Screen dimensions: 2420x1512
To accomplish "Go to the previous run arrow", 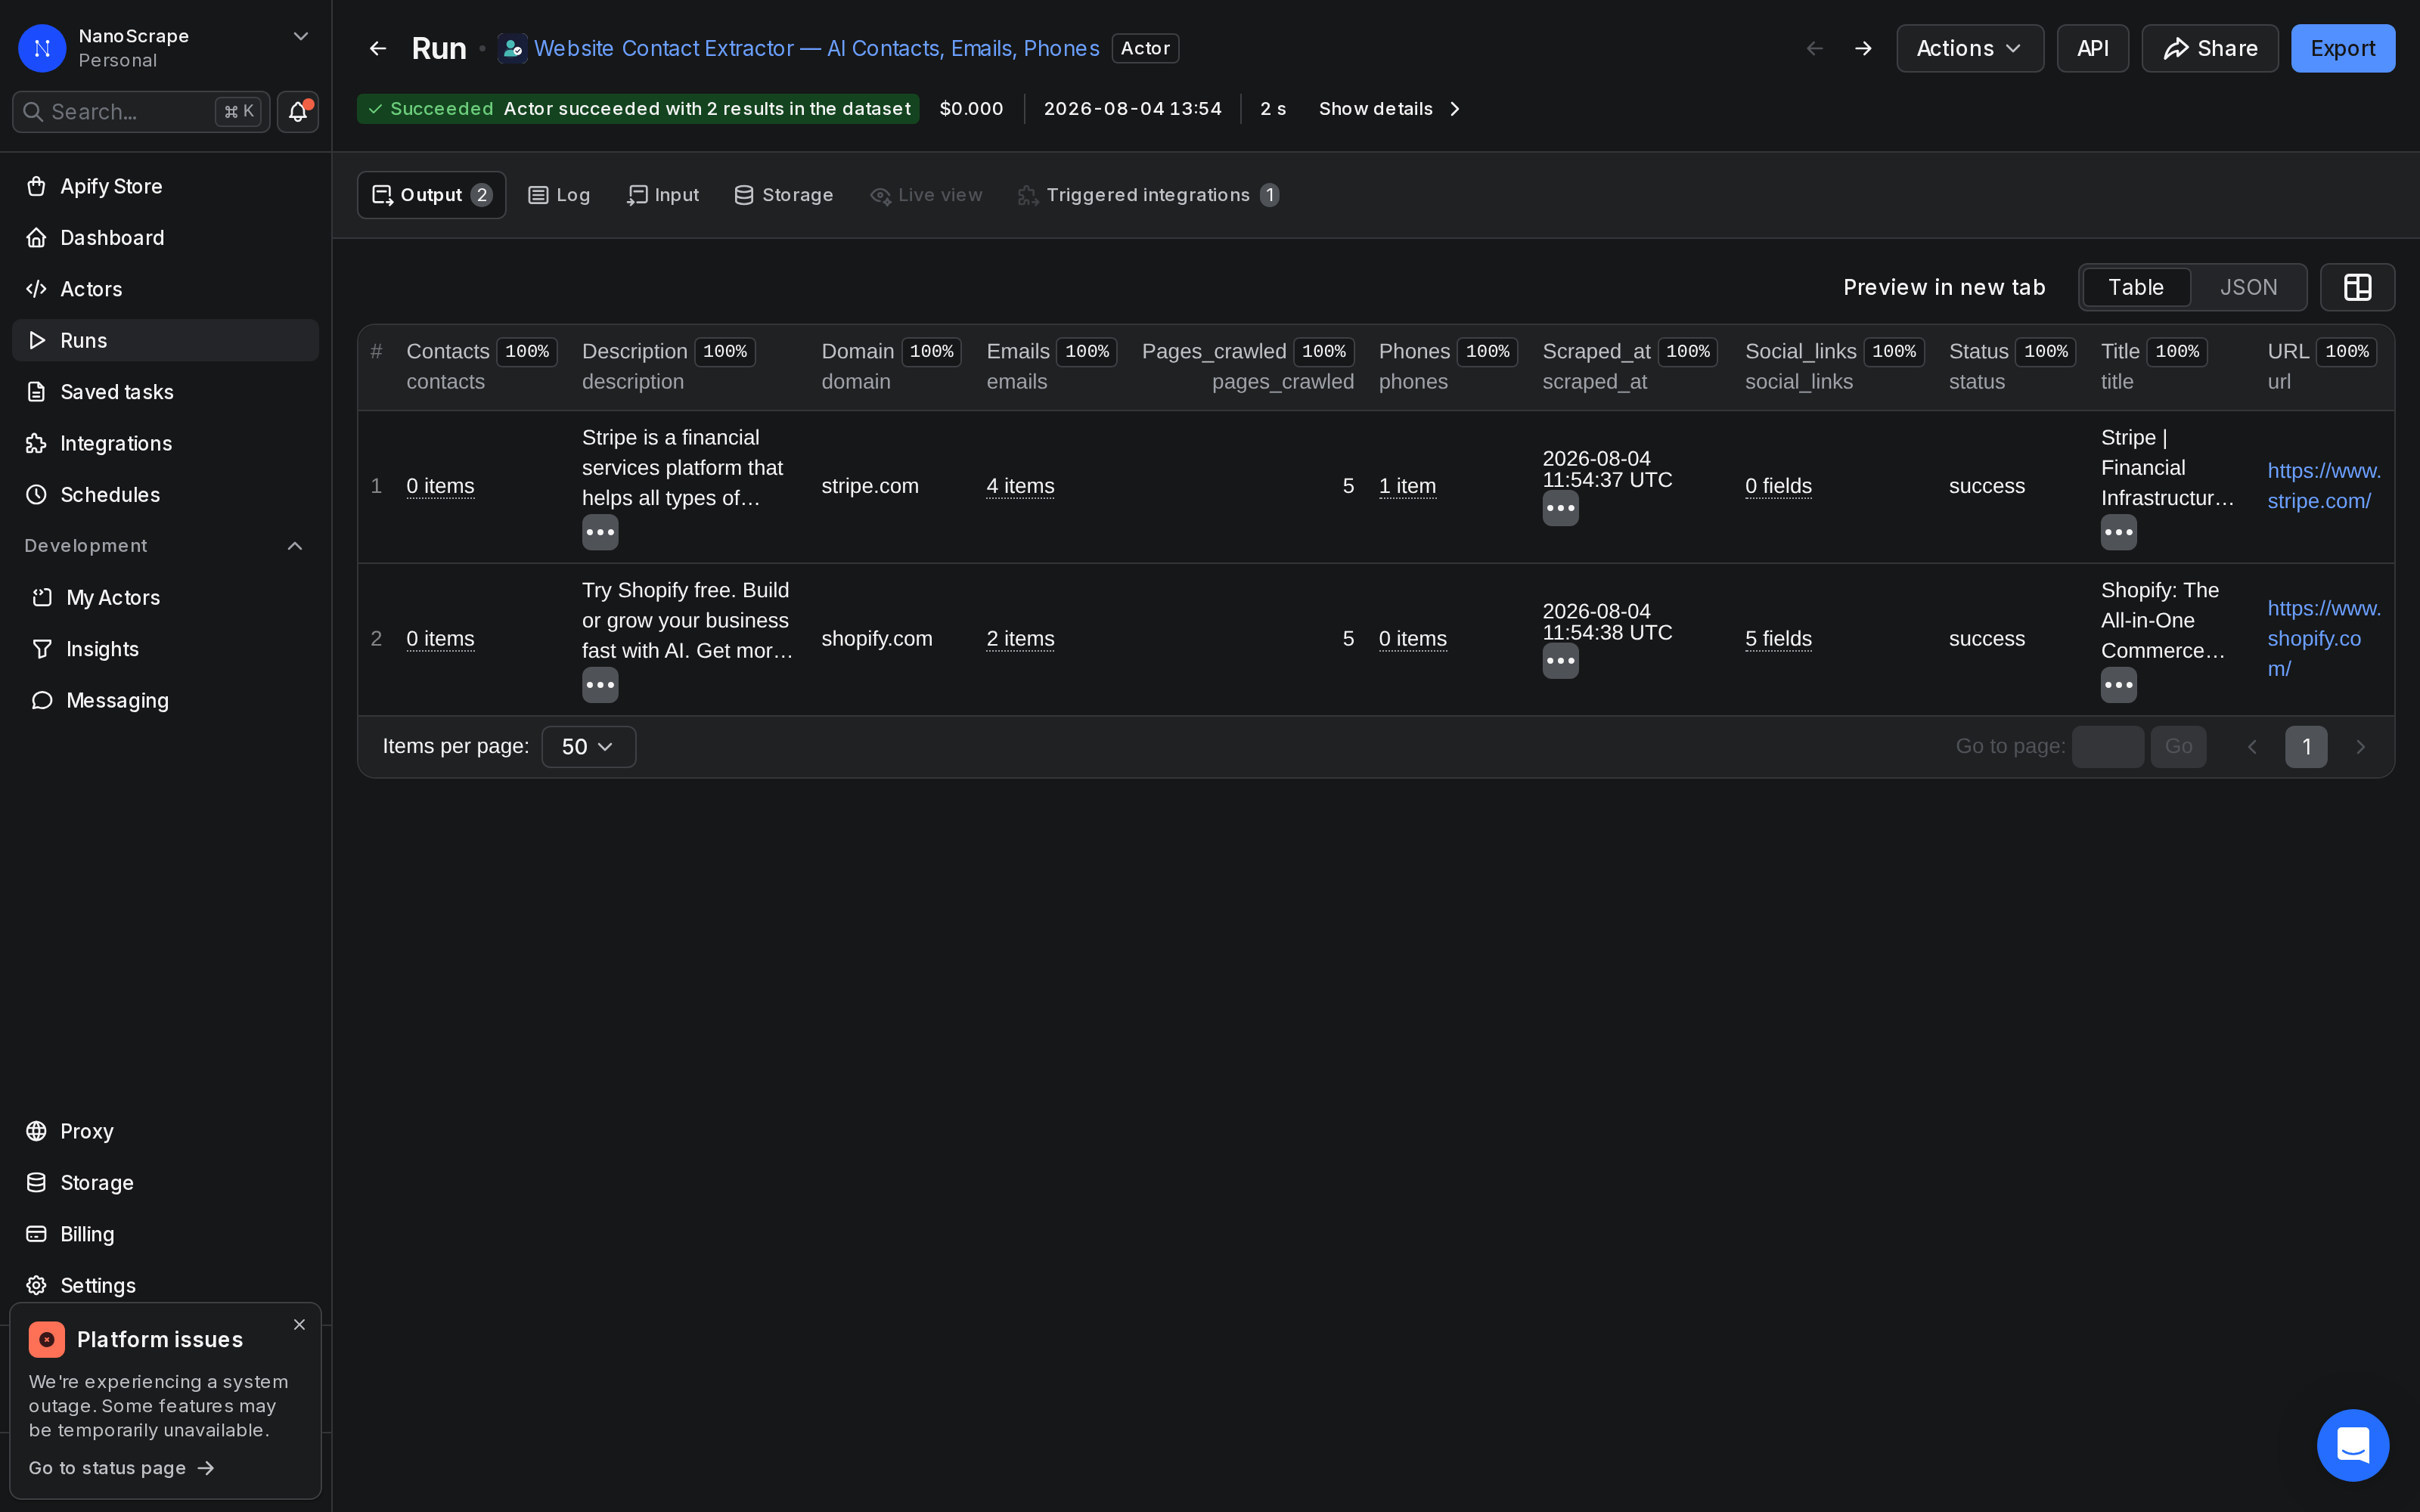I will coord(1814,48).
